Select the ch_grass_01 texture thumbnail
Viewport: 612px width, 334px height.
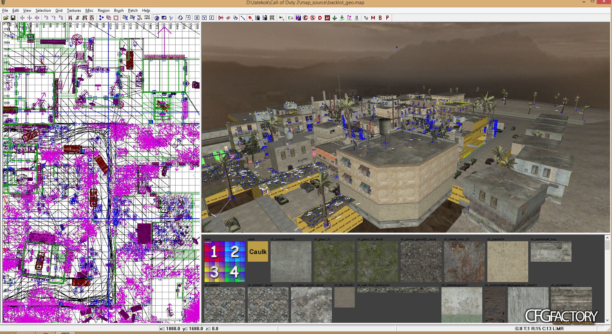coord(334,262)
